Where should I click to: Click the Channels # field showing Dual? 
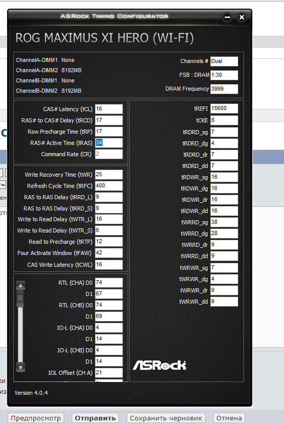click(x=224, y=61)
